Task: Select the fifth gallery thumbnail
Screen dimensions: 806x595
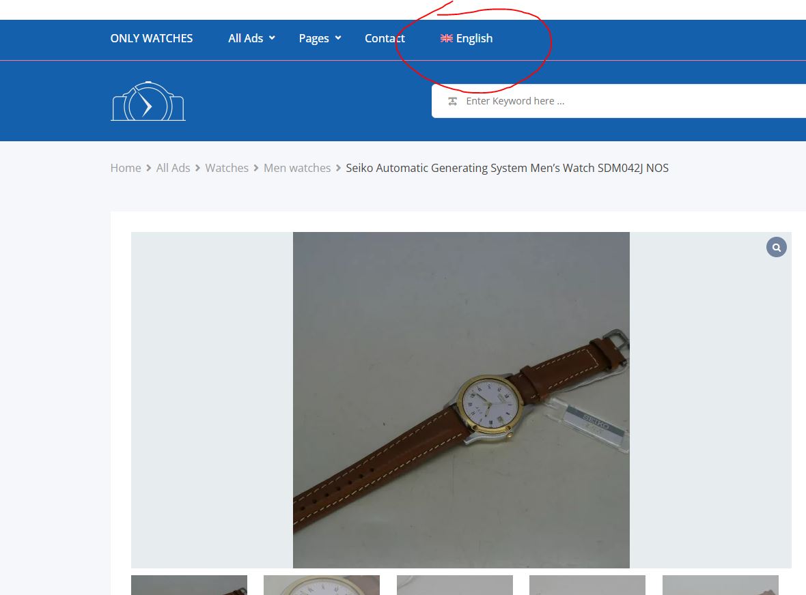Action: (x=721, y=585)
